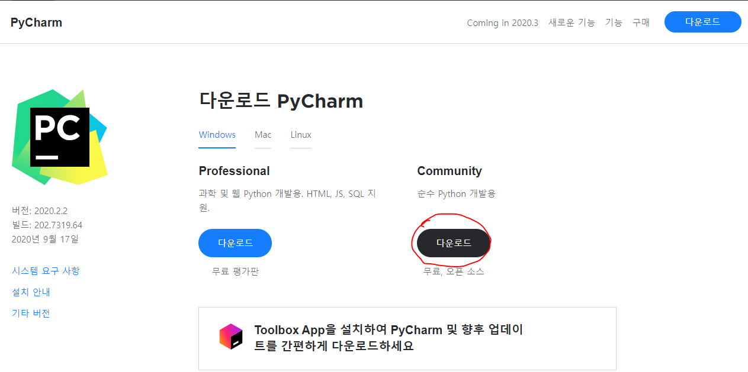Select the 과학 및 웹 Python 개발용 description
The image size is (748, 372).
point(287,200)
